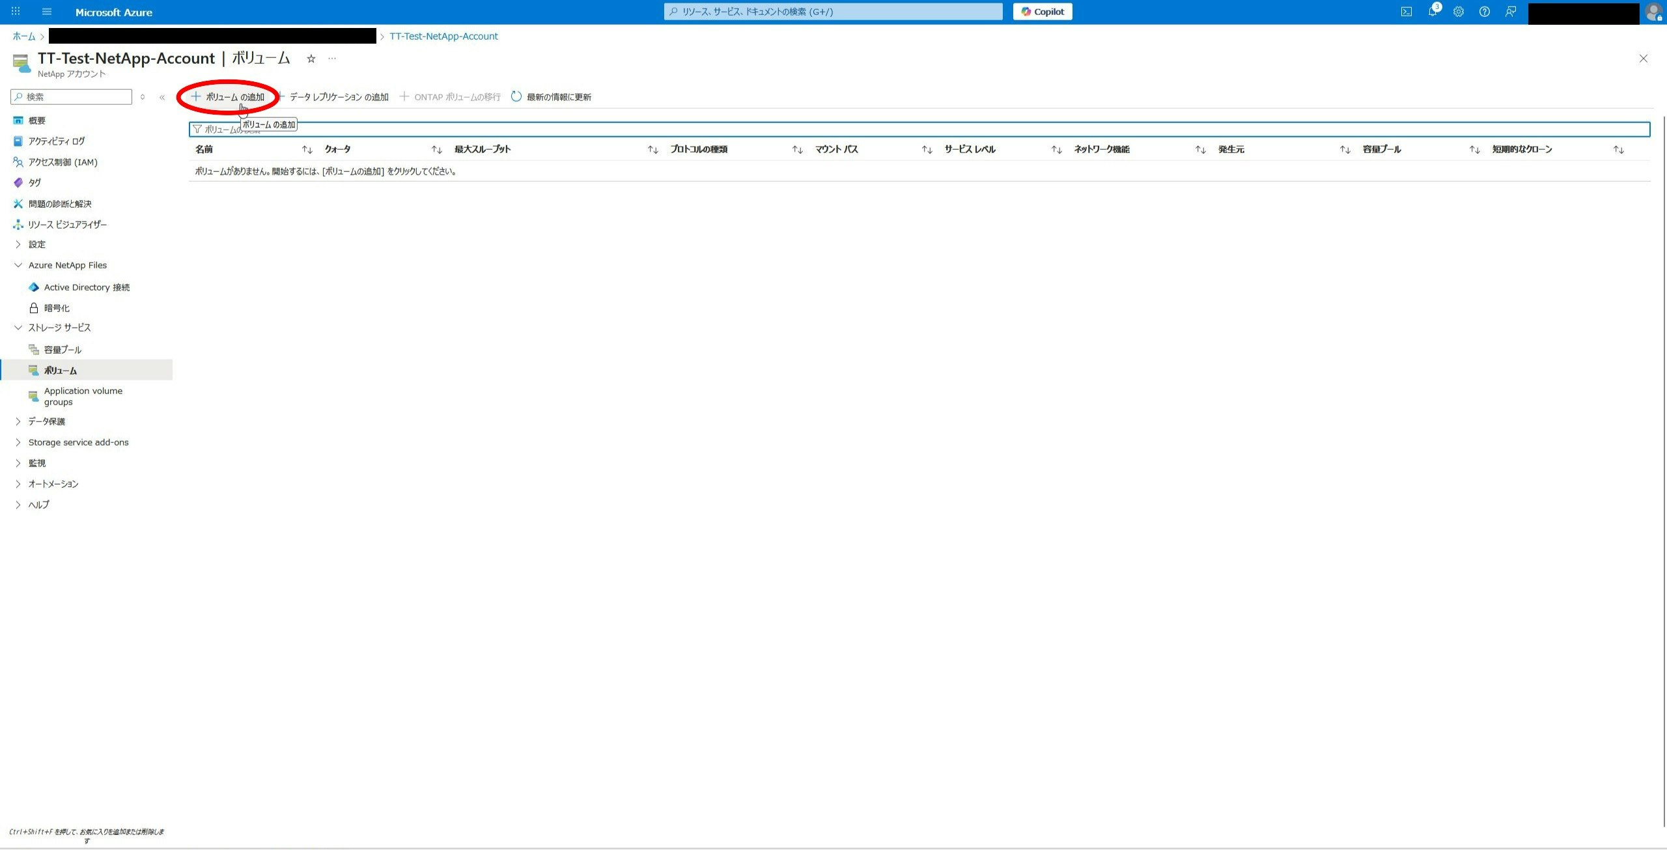
Task: Click the help question mark icon
Action: pyautogui.click(x=1485, y=12)
